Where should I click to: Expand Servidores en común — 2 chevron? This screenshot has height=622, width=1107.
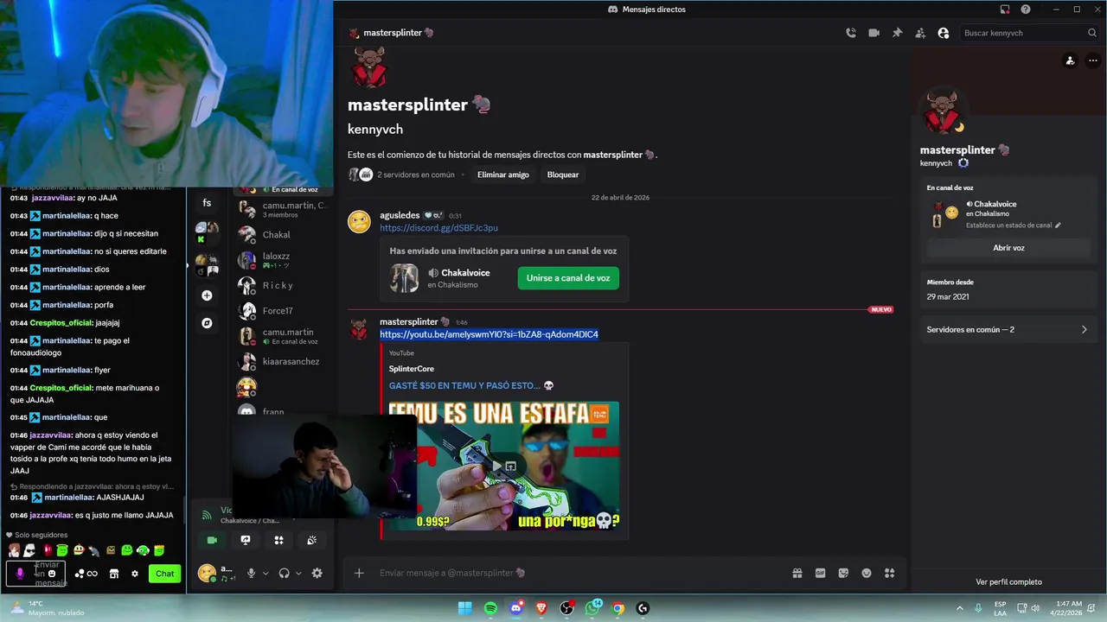(1084, 329)
